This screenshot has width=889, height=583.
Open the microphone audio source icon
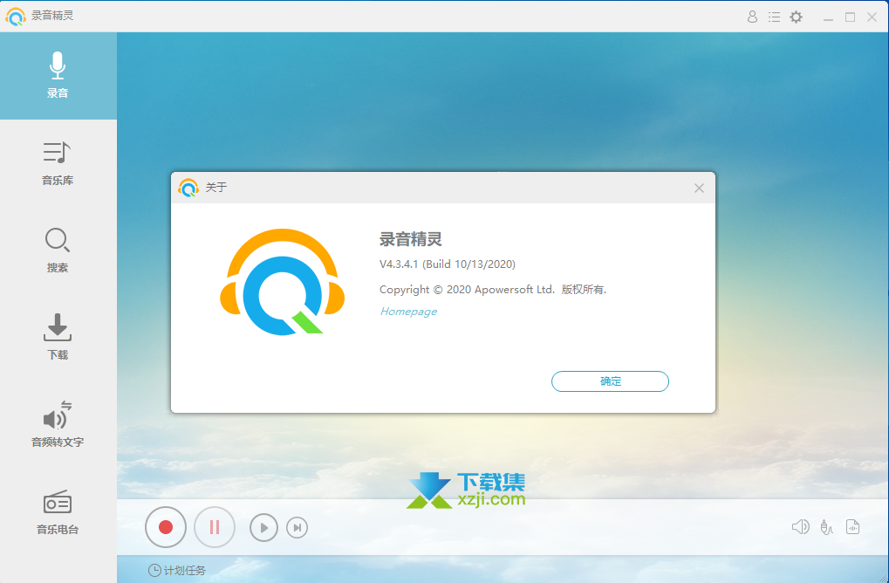827,527
